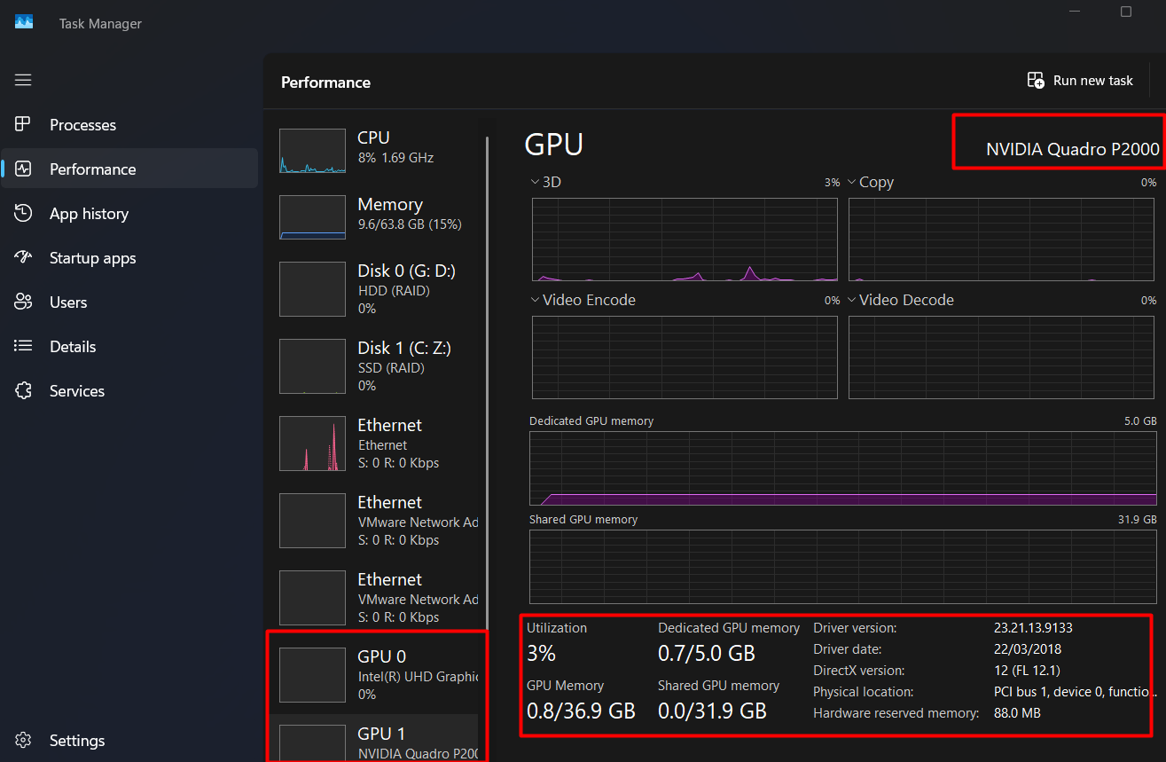The width and height of the screenshot is (1166, 762).
Task: Click the Run new task button
Action: coord(1080,81)
